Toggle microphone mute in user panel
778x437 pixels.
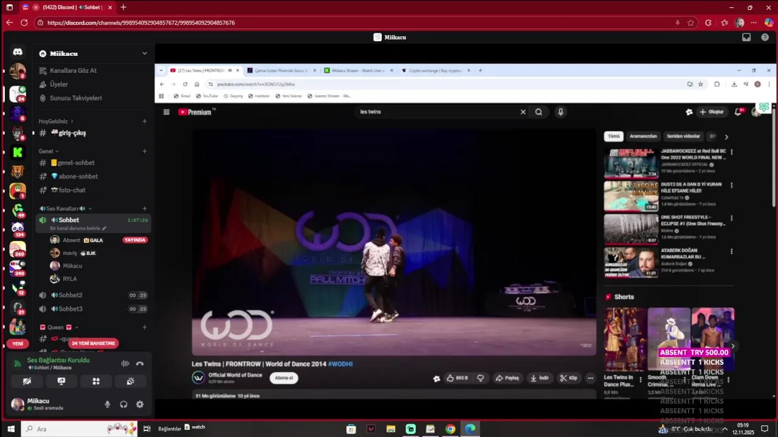point(108,404)
